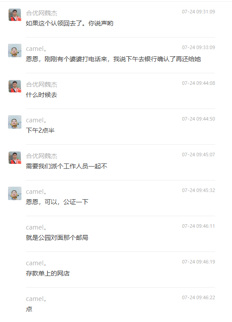Click timestamp 07-24 09:44:08
The width and height of the screenshot is (232, 322).
point(199,83)
